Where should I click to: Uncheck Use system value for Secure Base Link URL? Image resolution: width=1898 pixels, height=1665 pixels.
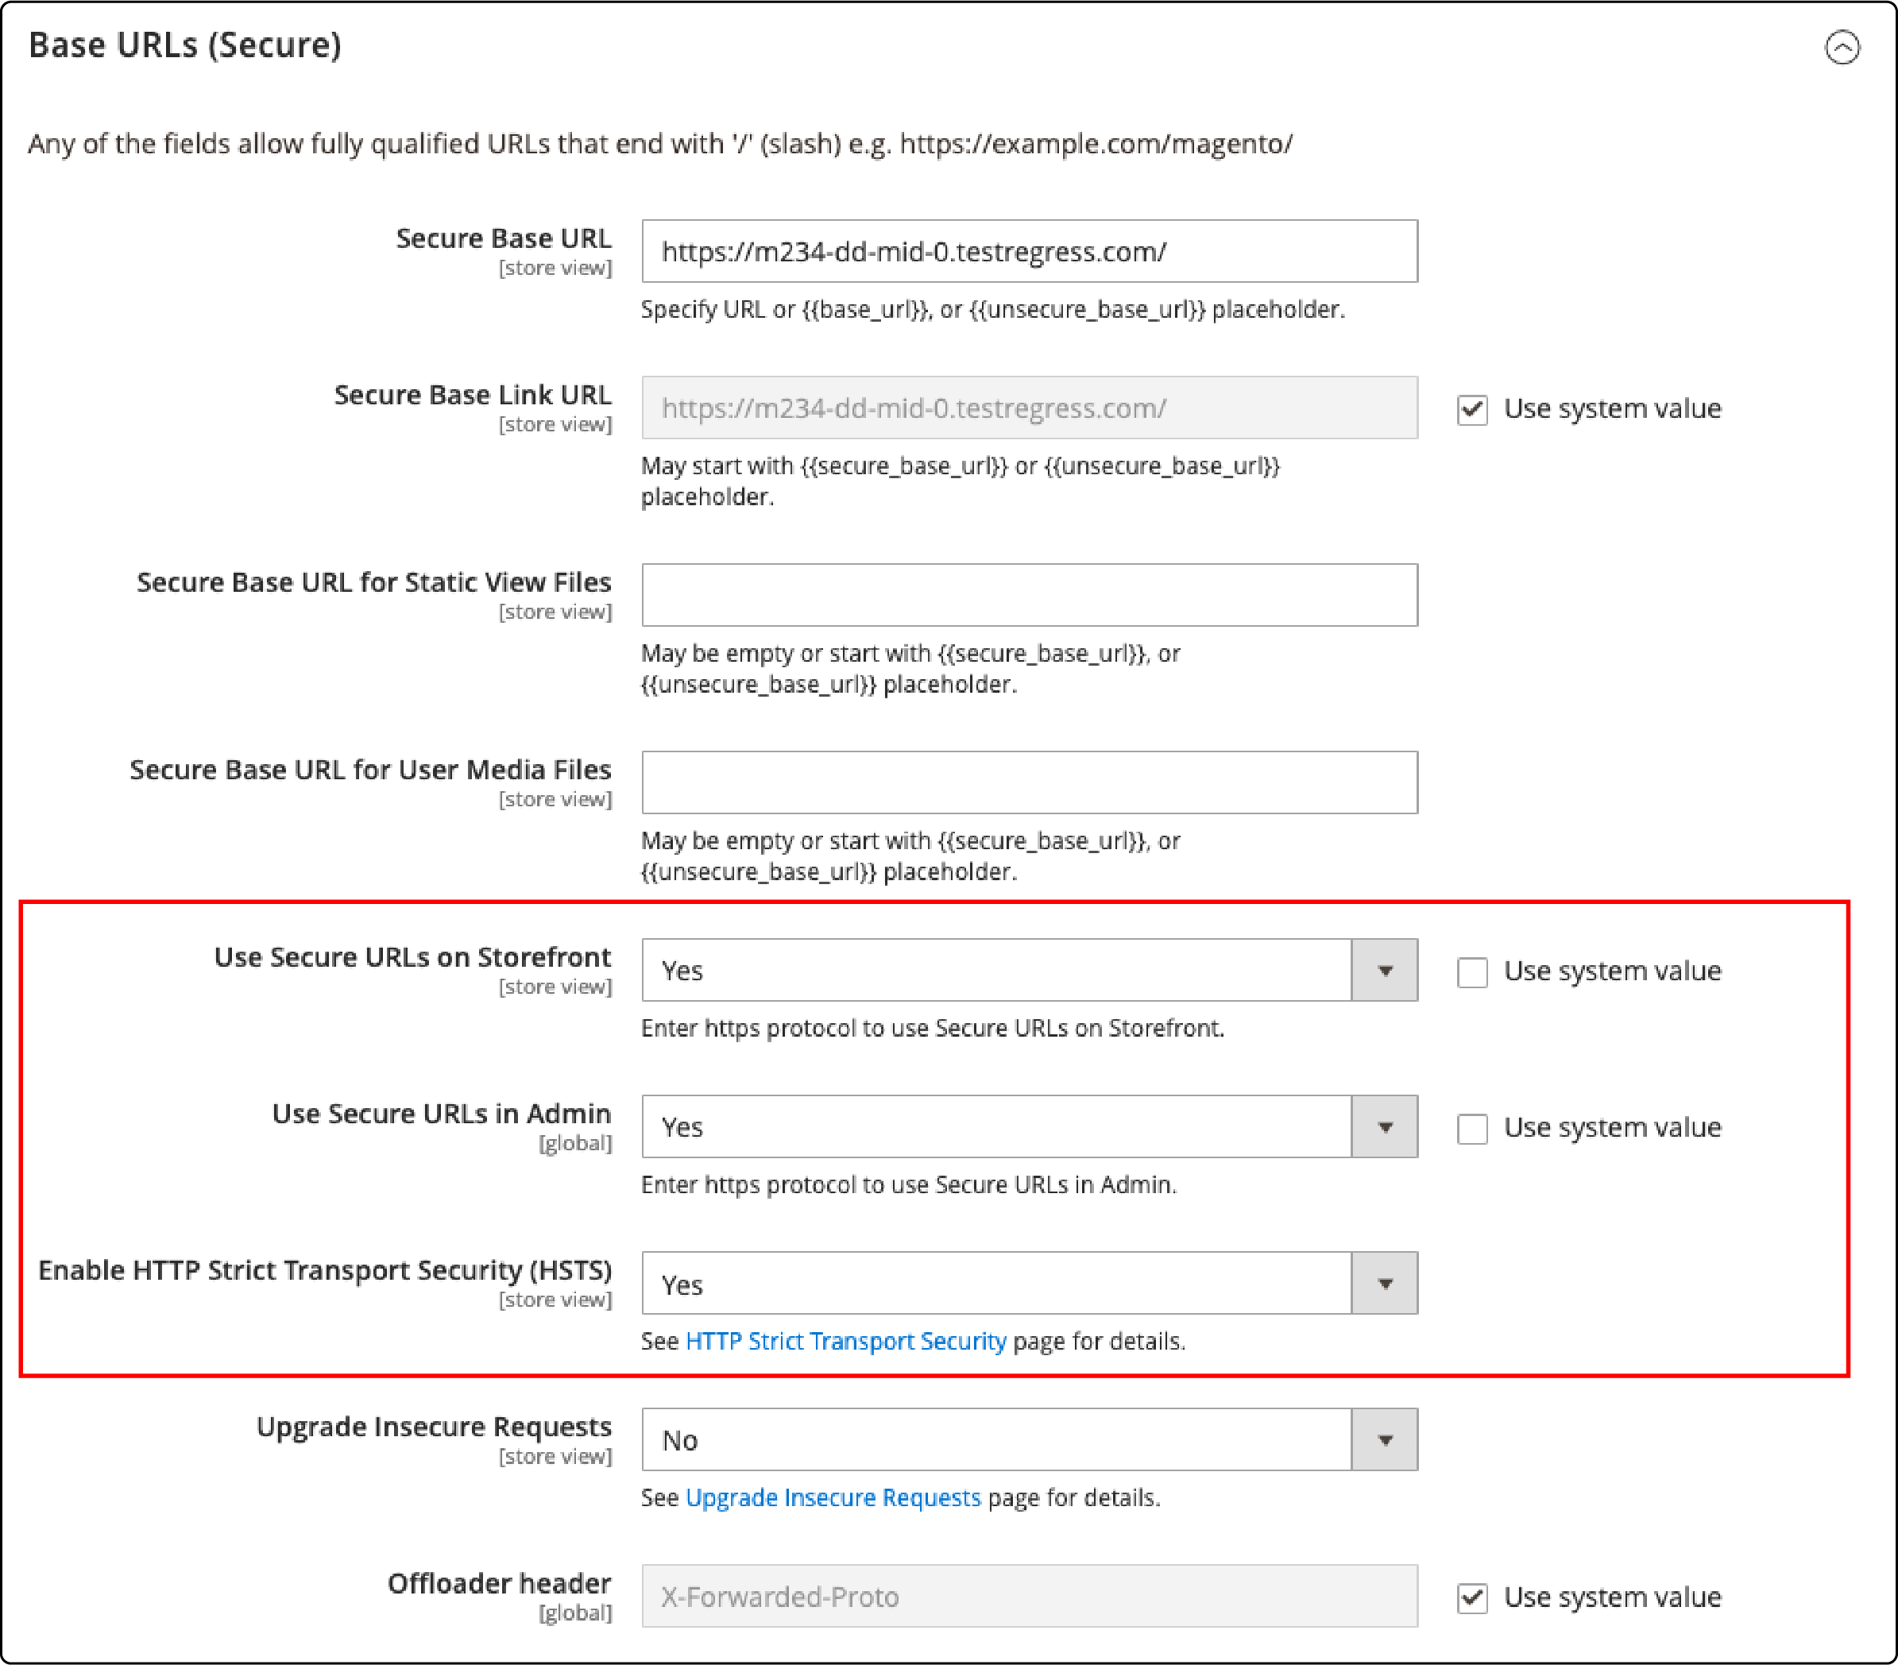(x=1472, y=410)
